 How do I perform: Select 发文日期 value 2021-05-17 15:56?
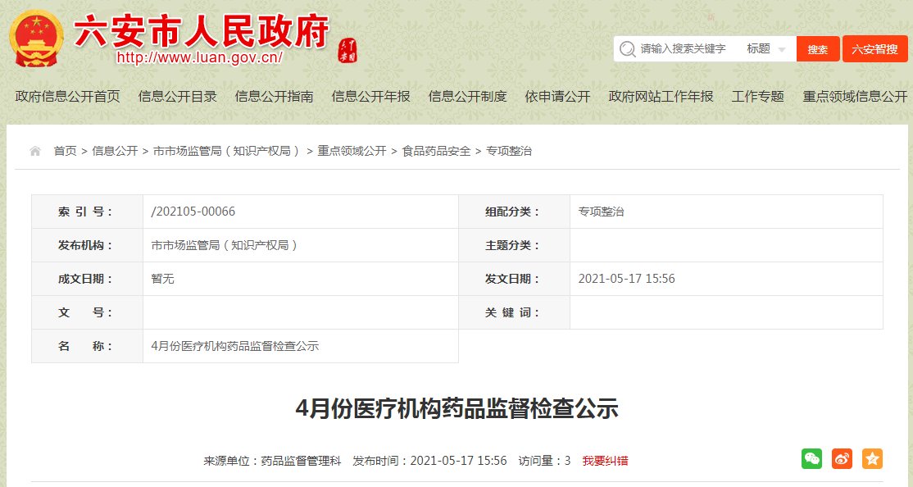pyautogui.click(x=626, y=279)
